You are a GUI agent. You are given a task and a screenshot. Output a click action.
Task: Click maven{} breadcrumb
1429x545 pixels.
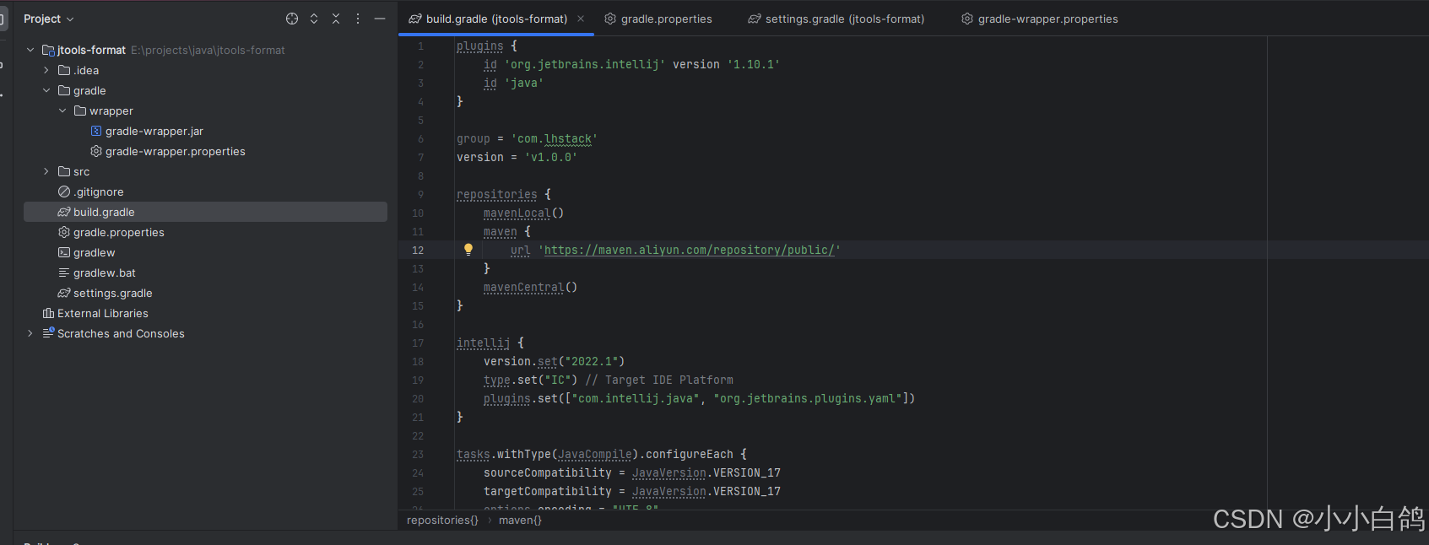(520, 520)
